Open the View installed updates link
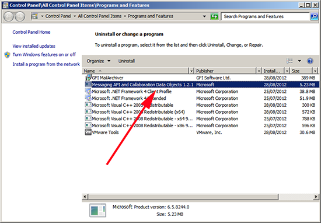 coord(34,46)
